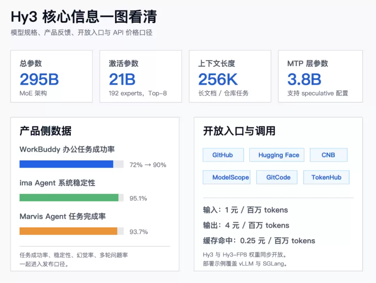Click the value '93.7%'
The height and width of the screenshot is (283, 376).
click(139, 232)
